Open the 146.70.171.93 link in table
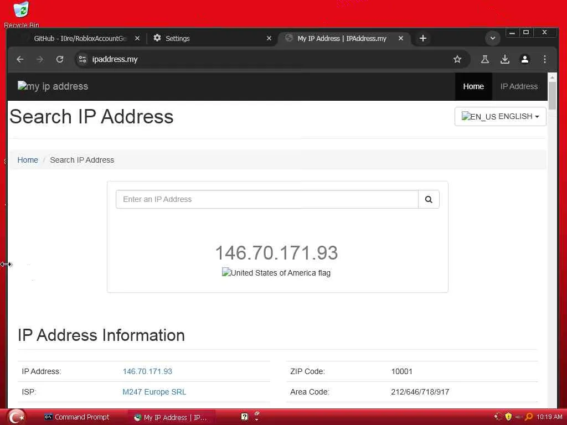 click(147, 371)
